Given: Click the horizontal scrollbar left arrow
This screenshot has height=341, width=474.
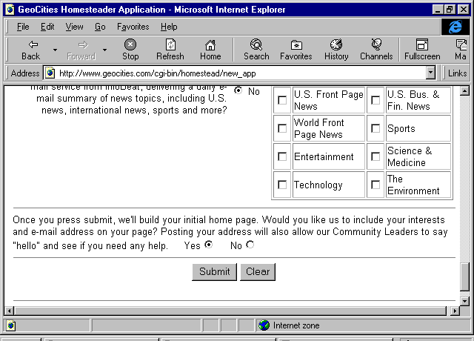Looking at the screenshot, I should point(10,311).
